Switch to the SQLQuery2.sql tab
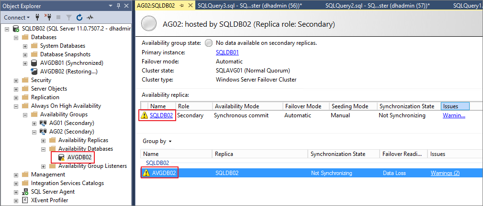483x206 pixels. click(377, 6)
